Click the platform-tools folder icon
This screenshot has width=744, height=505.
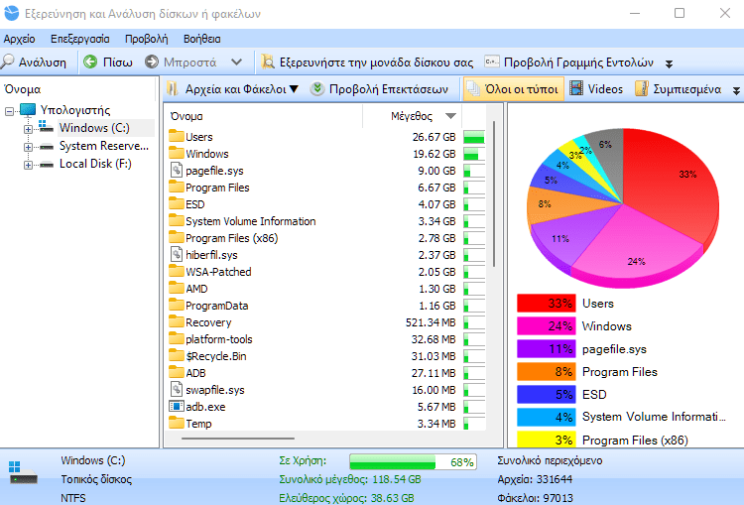pos(176,338)
